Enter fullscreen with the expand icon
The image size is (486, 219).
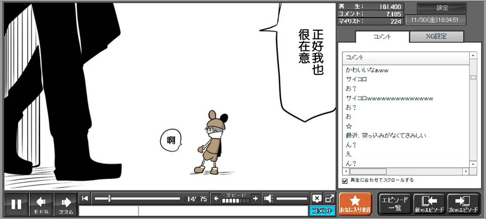330,198
